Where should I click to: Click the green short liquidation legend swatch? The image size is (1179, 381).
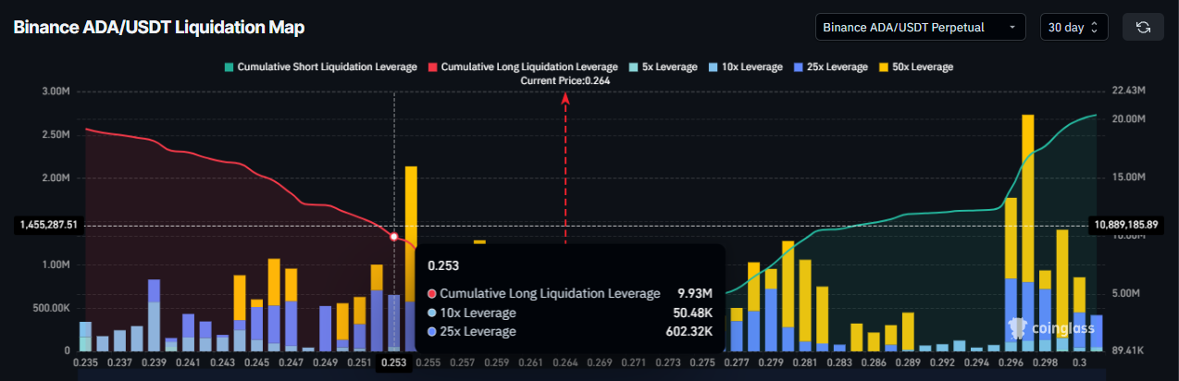click(x=229, y=67)
